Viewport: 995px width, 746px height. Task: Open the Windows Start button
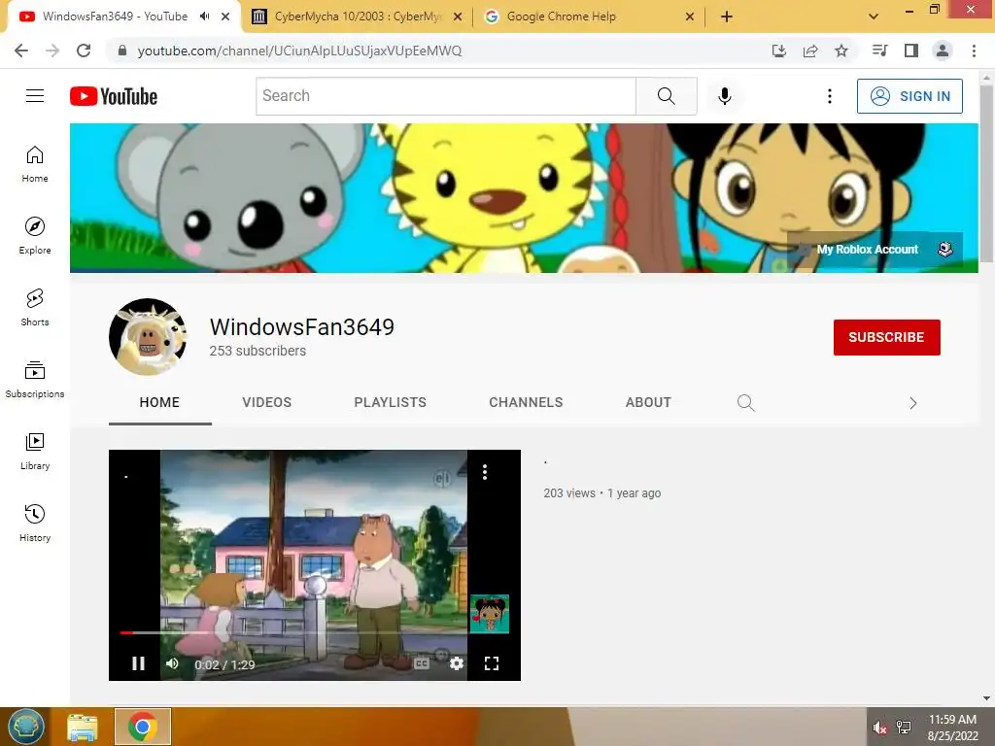pos(26,727)
